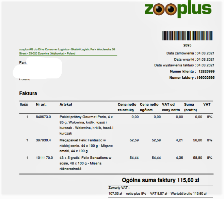224x199 pixels.
Task: Click the Artykuł column header
Action: tap(66, 104)
